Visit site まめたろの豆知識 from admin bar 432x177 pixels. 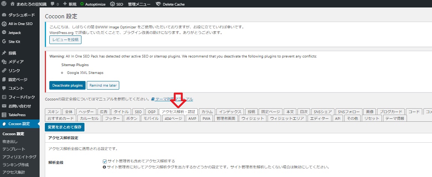[x=29, y=4]
